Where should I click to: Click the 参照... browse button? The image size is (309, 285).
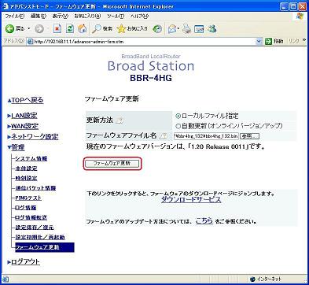click(249, 136)
